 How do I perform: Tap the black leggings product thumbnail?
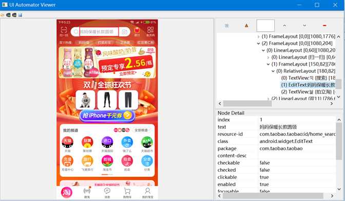tap(107, 100)
